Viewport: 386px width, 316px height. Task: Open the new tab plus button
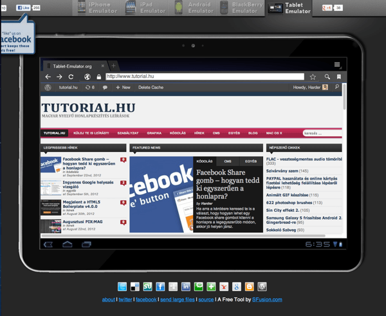(x=113, y=66)
